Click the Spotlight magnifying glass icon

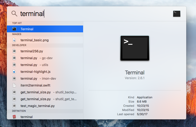coord(14,13)
